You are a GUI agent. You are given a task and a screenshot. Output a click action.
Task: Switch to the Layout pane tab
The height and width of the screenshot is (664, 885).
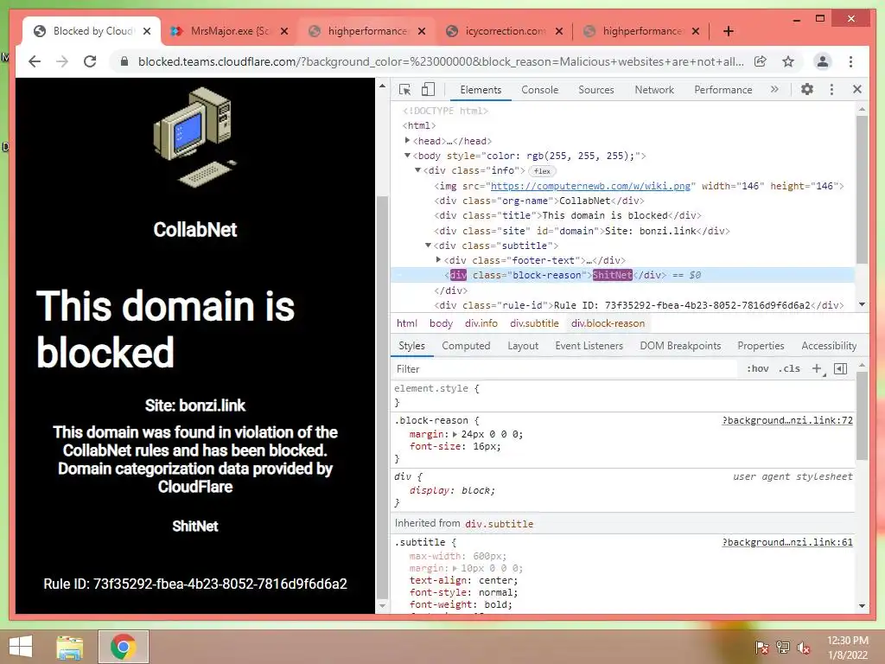523,346
